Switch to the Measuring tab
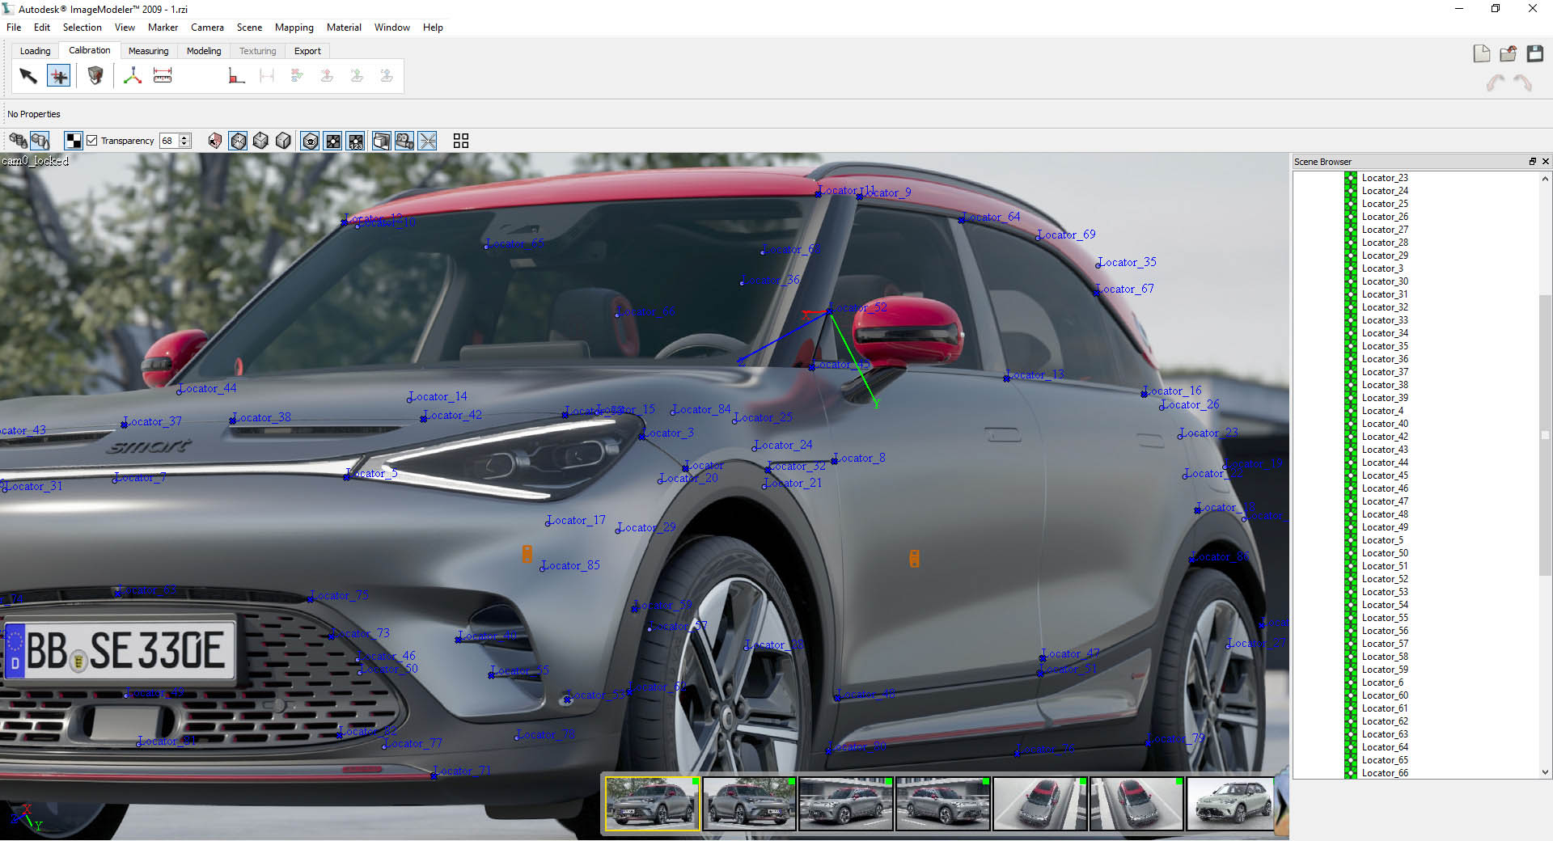The image size is (1553, 841). [148, 51]
